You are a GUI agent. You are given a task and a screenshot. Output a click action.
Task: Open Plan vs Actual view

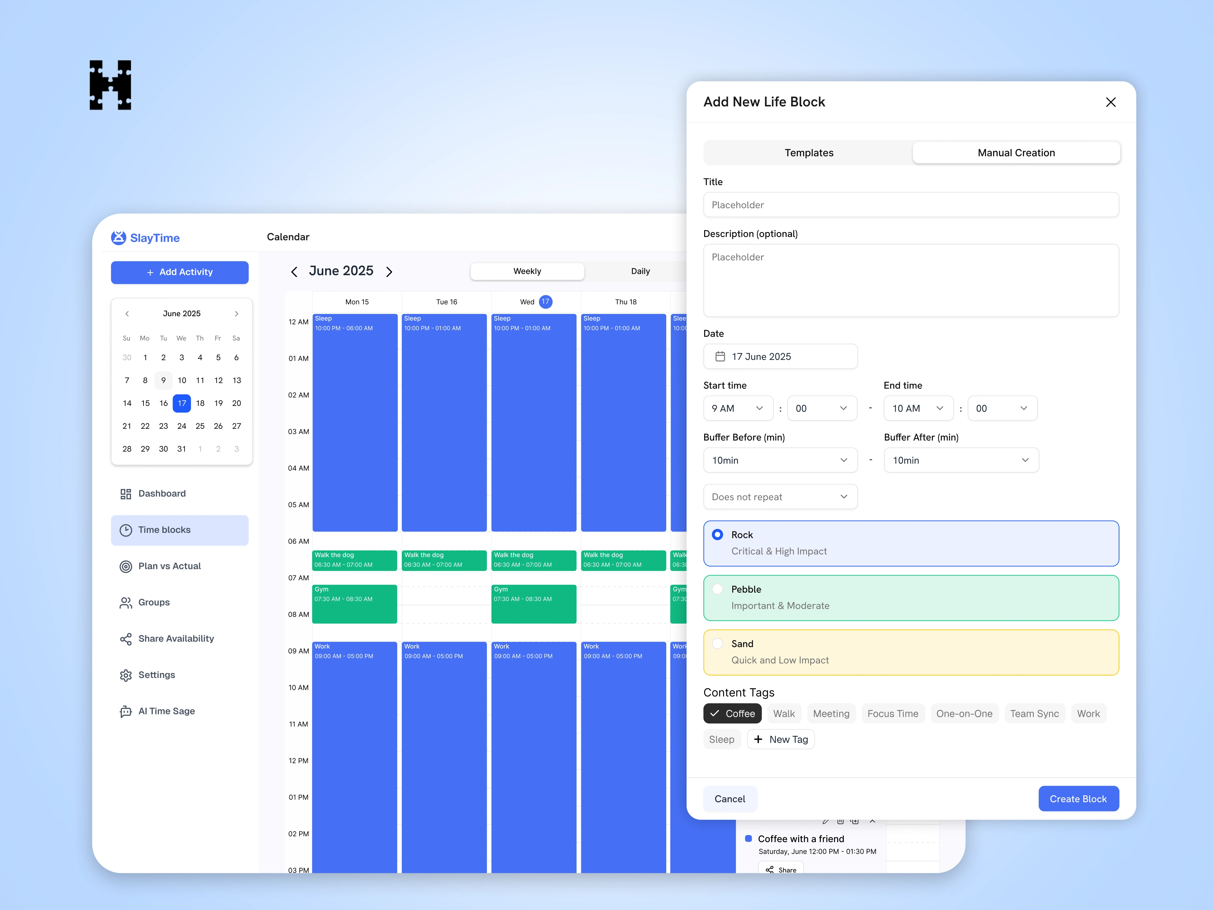pos(169,566)
